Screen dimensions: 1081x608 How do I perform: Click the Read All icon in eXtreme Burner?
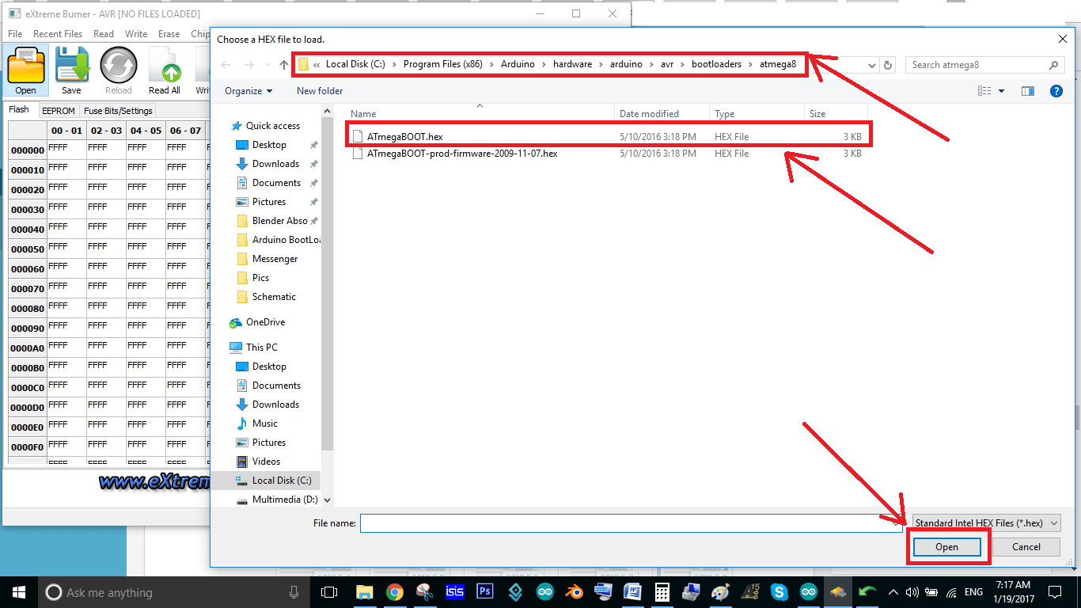click(165, 71)
